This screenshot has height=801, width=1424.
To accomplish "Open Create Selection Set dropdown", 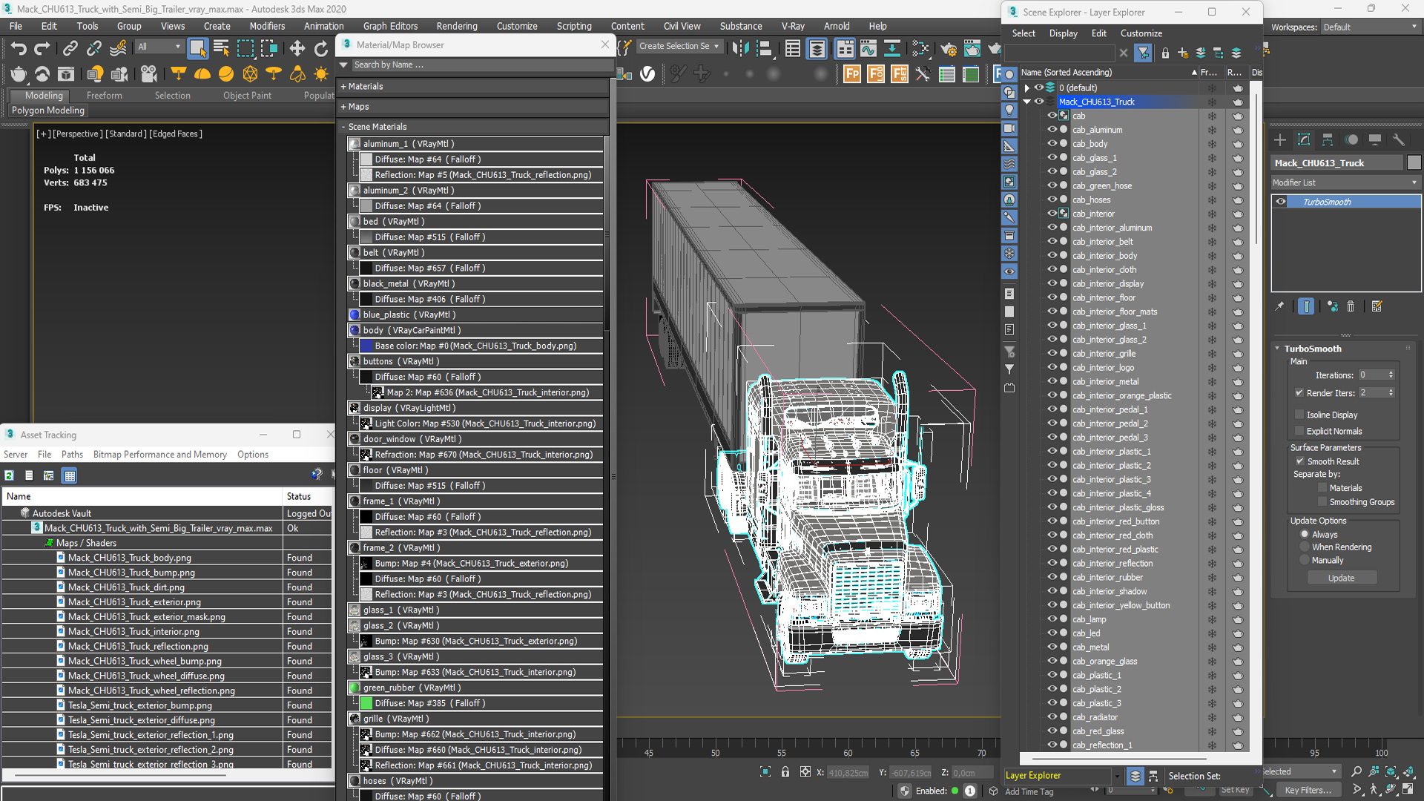I will 679,46.
